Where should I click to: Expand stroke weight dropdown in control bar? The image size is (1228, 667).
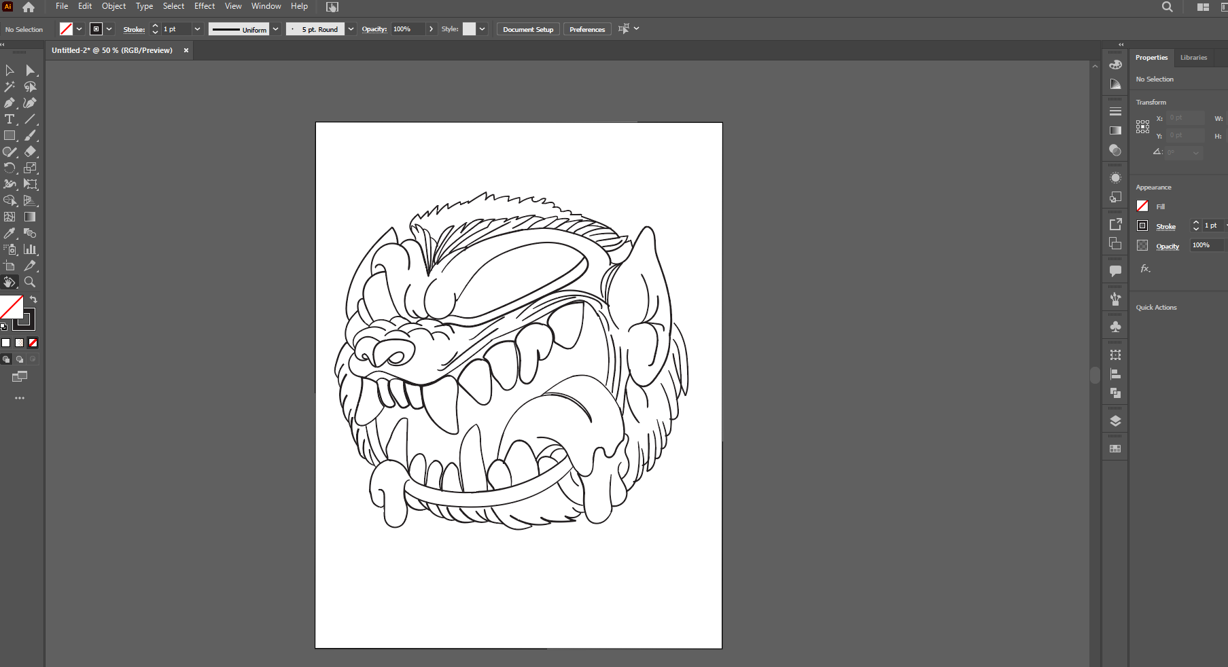click(197, 29)
